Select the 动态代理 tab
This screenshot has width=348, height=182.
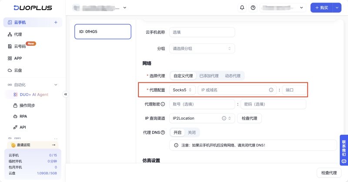[x=233, y=76]
